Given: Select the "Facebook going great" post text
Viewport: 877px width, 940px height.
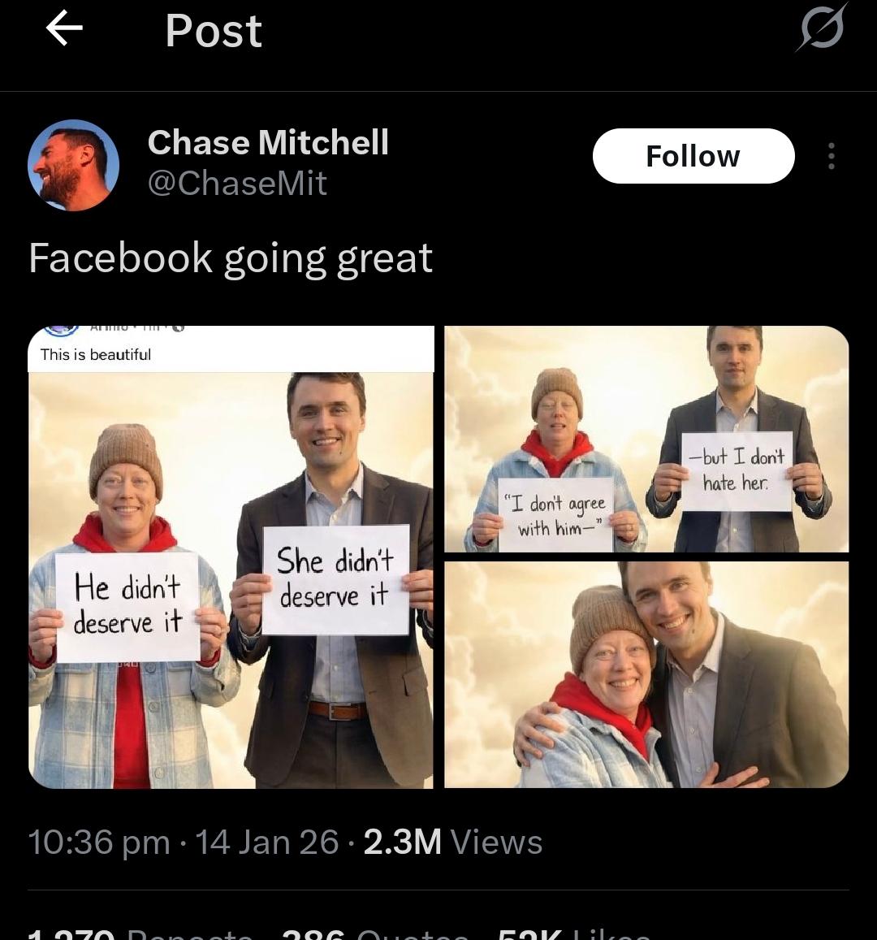Looking at the screenshot, I should pyautogui.click(x=231, y=258).
